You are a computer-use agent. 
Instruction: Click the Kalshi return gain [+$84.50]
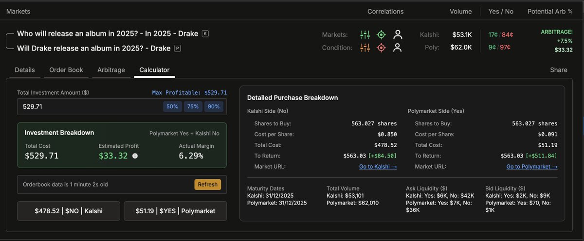click(383, 156)
